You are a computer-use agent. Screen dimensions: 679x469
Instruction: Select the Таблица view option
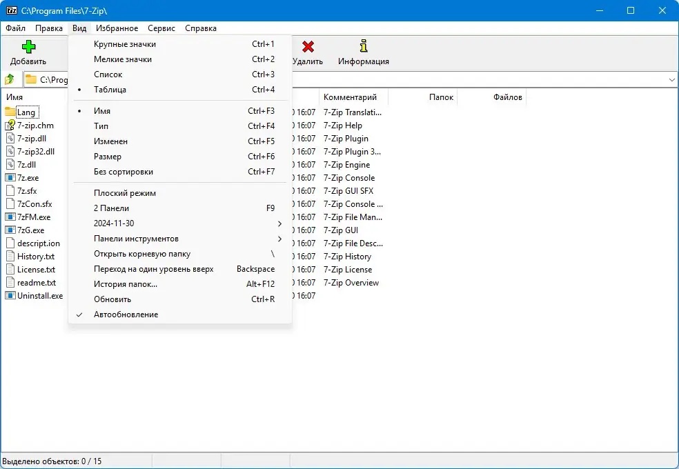179,90
